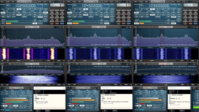The image size is (199, 112).
Task: Toggle MONO in the left EX Control
Action: [10, 108]
